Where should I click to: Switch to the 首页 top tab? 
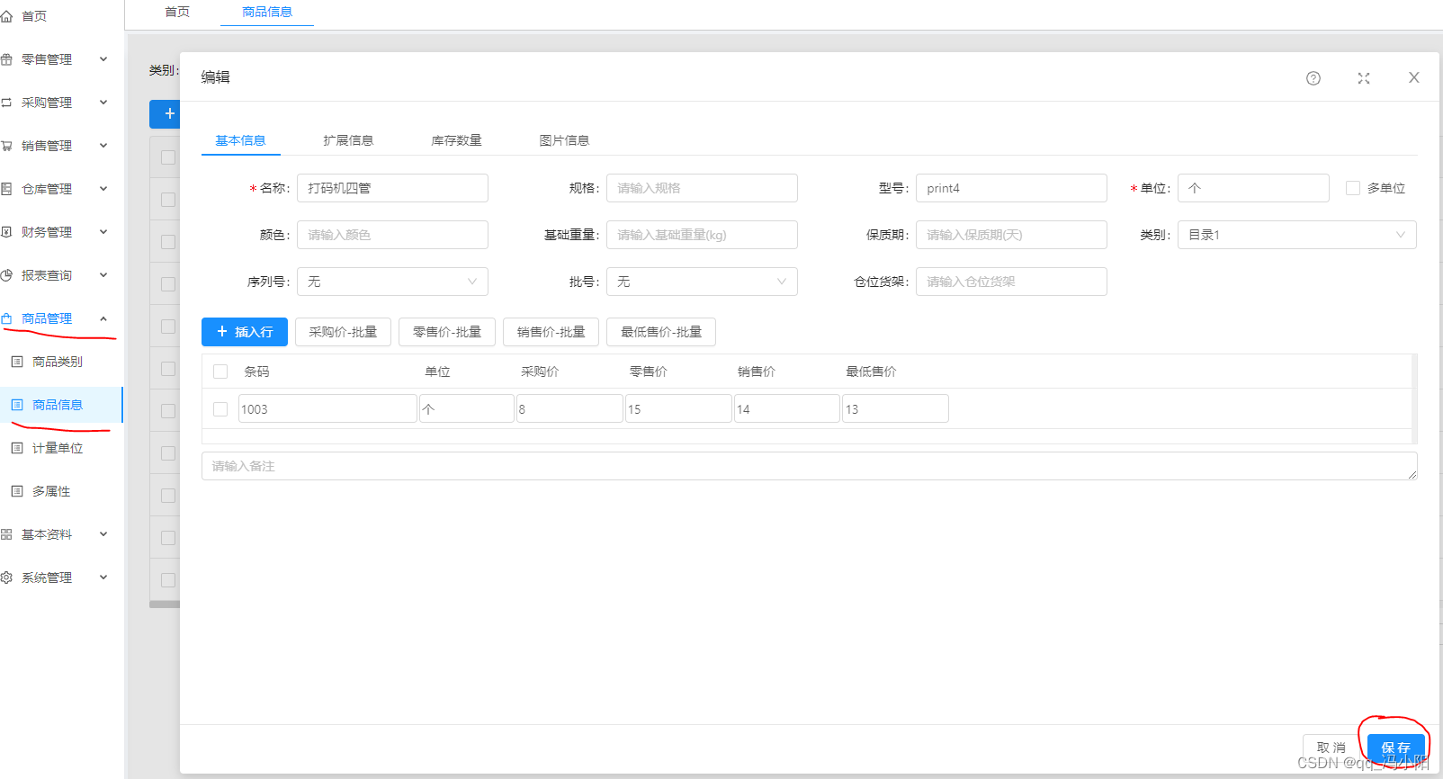click(177, 12)
